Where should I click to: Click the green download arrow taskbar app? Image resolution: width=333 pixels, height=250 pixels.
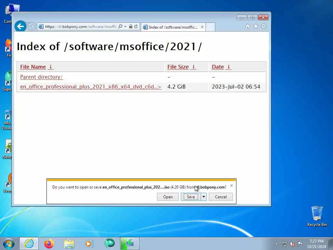(130, 243)
